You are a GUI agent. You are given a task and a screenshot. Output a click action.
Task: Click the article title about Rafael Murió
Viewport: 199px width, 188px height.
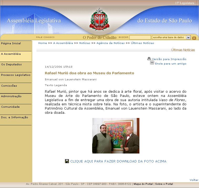coord(90,73)
